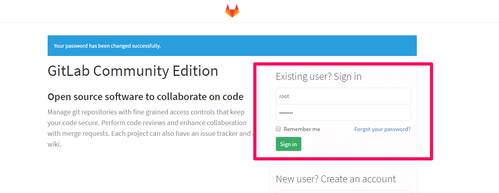
Task: Open the "Forgot your password?" link
Action: click(x=382, y=129)
